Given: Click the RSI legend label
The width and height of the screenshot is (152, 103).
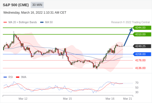Looking at the screenshot, I should click(11, 77).
